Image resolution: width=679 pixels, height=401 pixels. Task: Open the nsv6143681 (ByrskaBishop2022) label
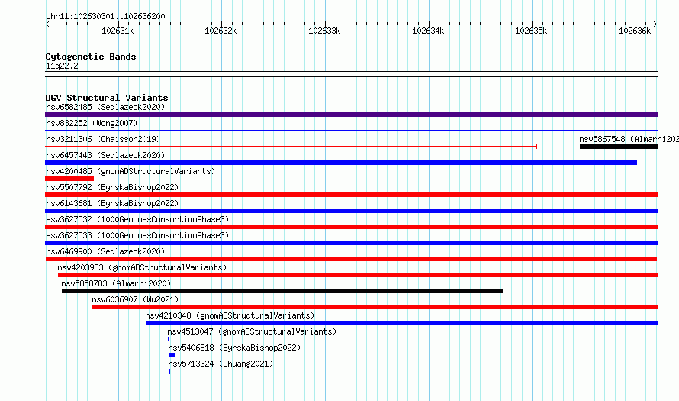112,203
